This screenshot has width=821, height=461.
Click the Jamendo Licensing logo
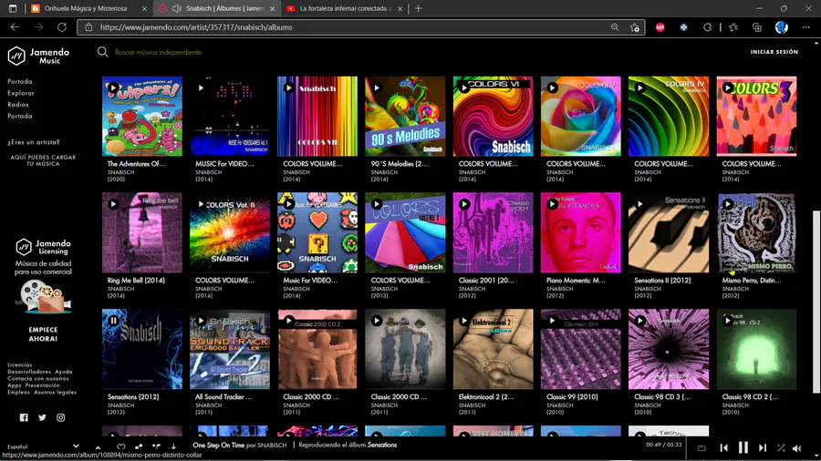(x=43, y=247)
